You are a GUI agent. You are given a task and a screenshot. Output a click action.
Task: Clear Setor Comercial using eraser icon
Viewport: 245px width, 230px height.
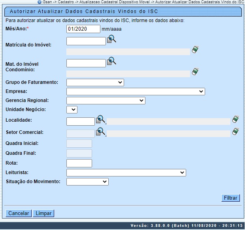[x=236, y=132]
